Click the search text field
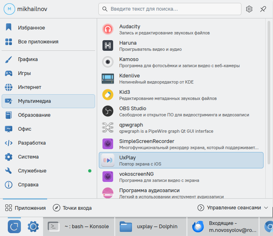The image size is (273, 236). click(x=170, y=9)
